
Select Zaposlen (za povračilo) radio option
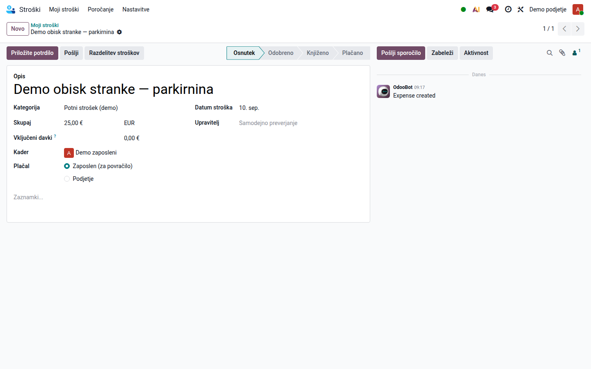67,166
